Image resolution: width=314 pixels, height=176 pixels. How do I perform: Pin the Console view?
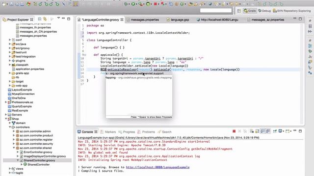(275, 131)
